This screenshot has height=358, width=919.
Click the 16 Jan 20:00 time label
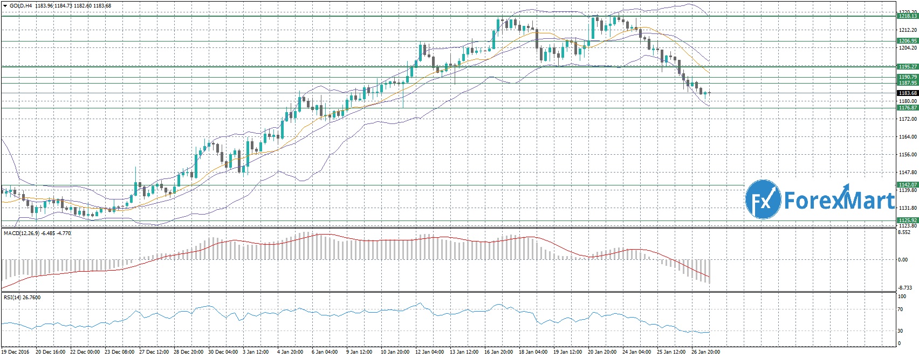(499, 352)
